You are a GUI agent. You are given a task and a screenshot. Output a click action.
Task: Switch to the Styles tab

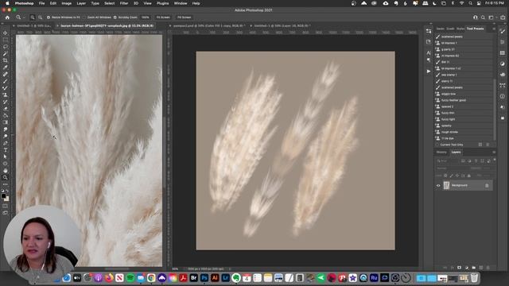pyautogui.click(x=460, y=29)
